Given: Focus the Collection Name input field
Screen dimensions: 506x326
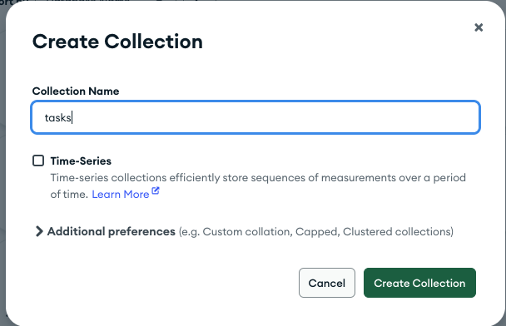Looking at the screenshot, I should pos(255,117).
